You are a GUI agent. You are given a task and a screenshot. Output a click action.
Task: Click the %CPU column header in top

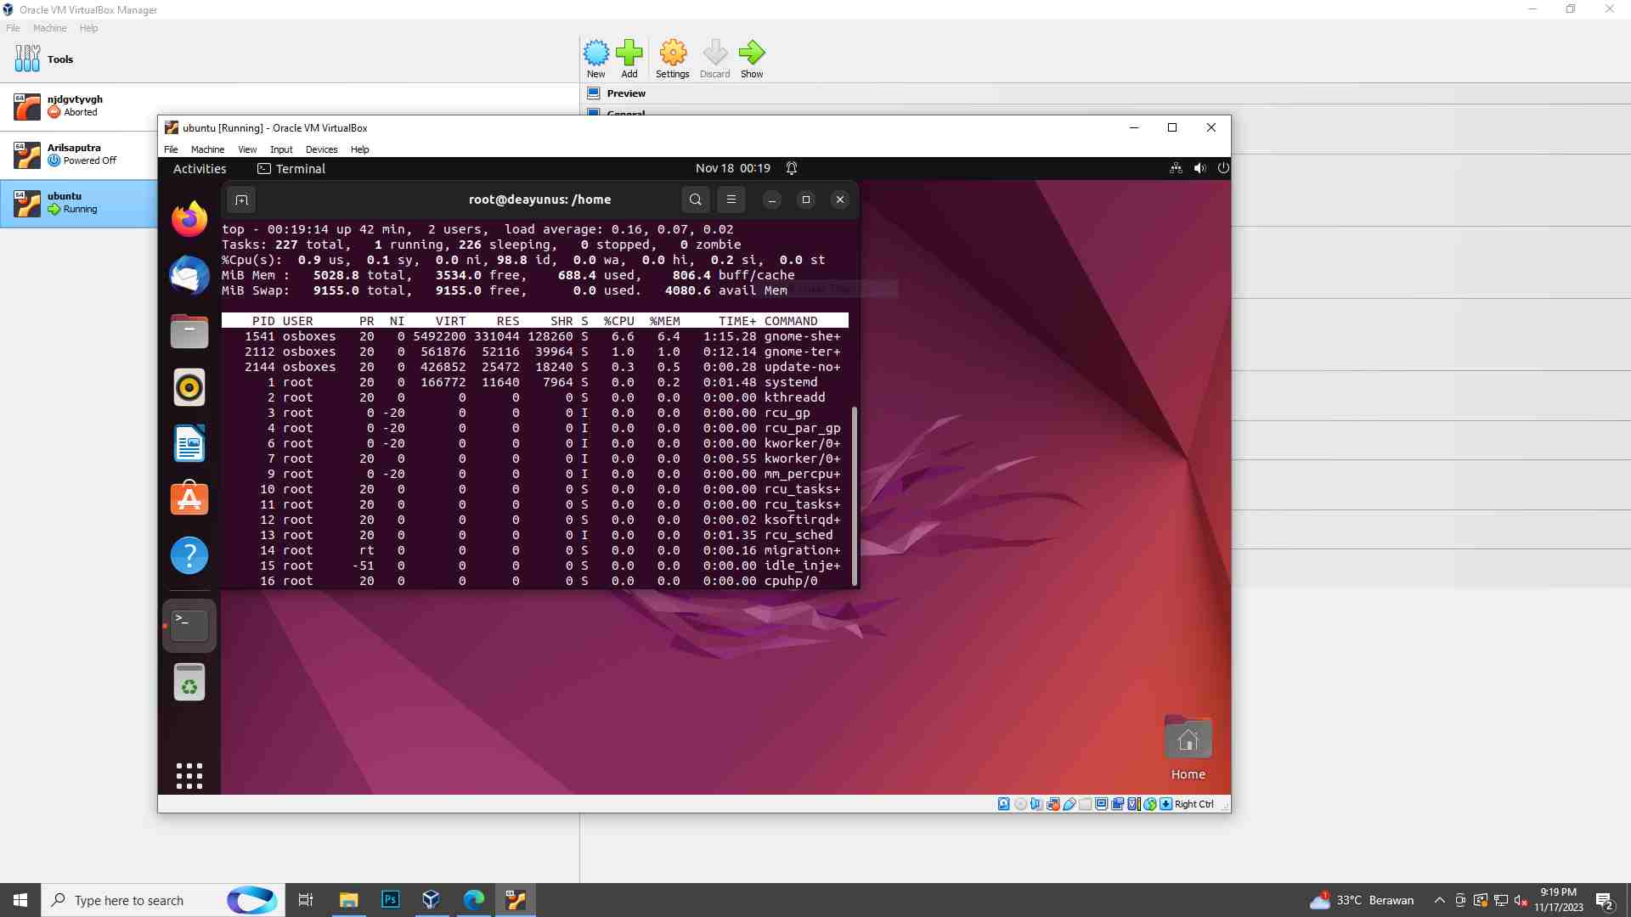point(619,321)
